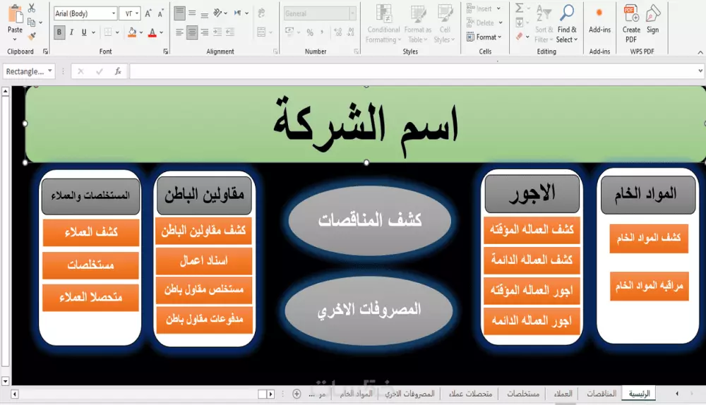The width and height of the screenshot is (706, 405).
Task: Click اسناد اعمال orange button
Action: tap(203, 260)
